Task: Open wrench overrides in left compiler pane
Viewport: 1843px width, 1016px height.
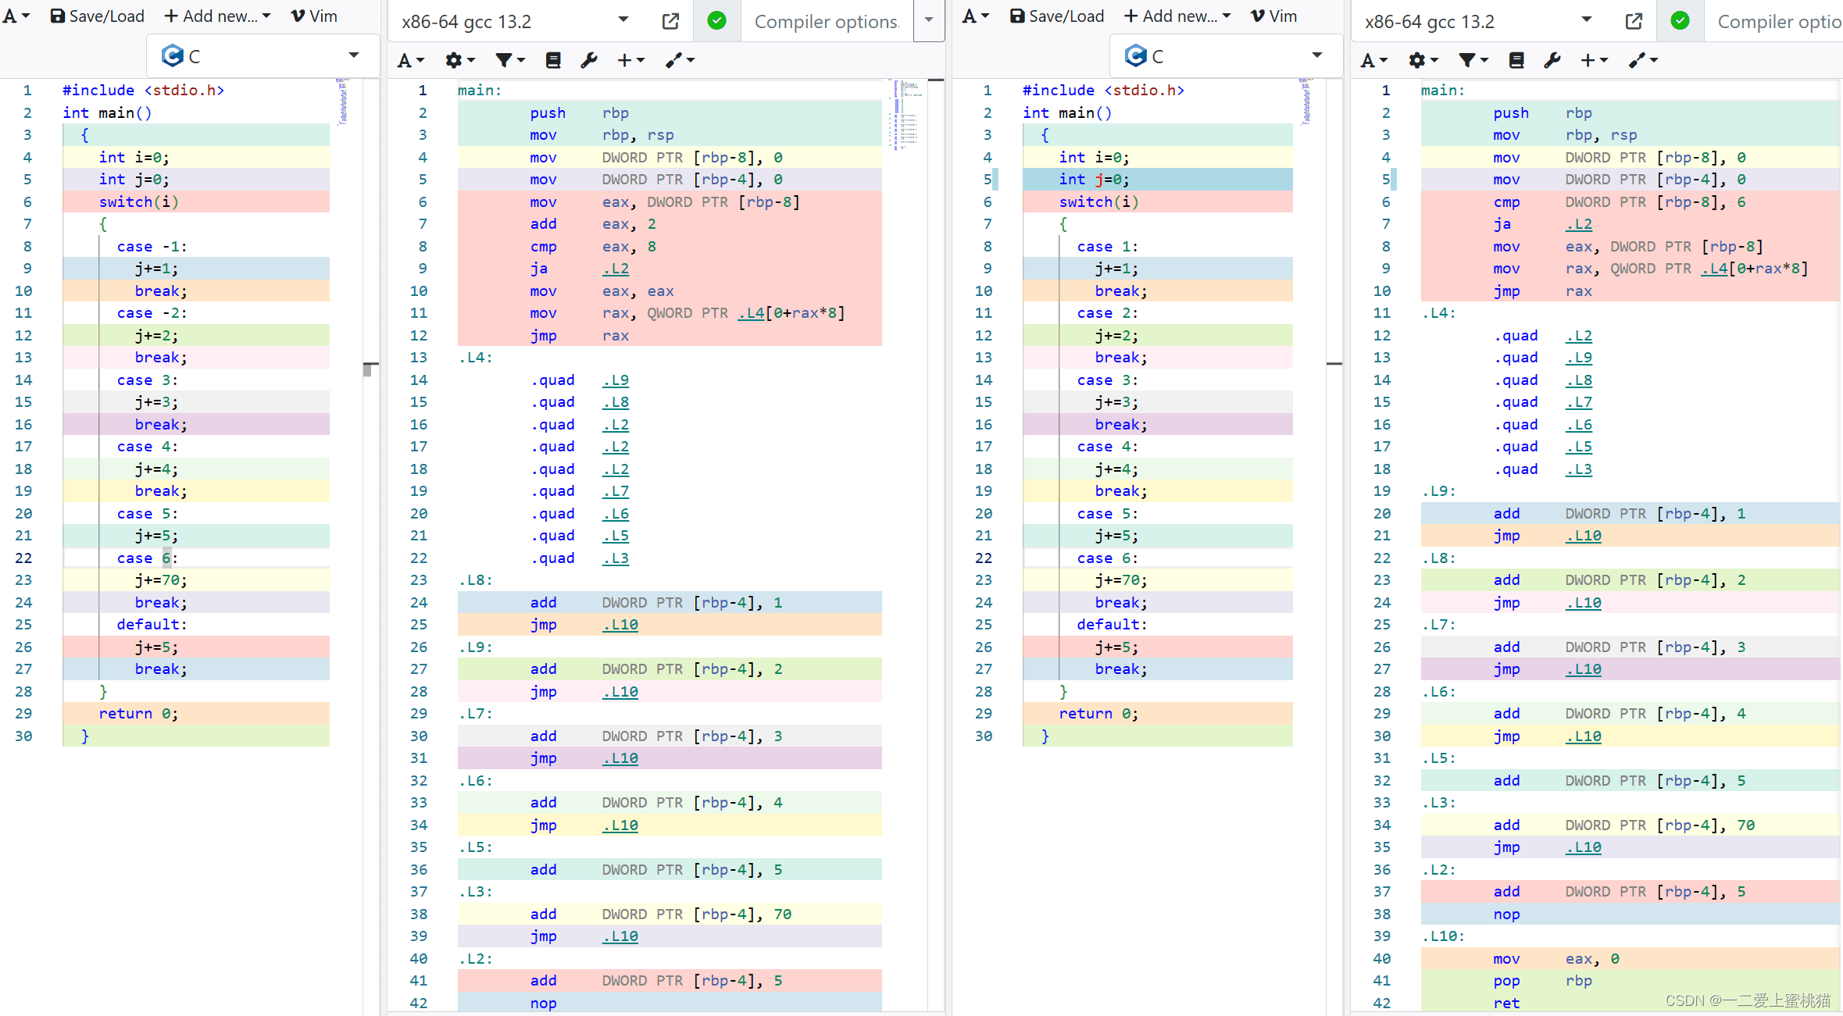Action: pos(589,60)
